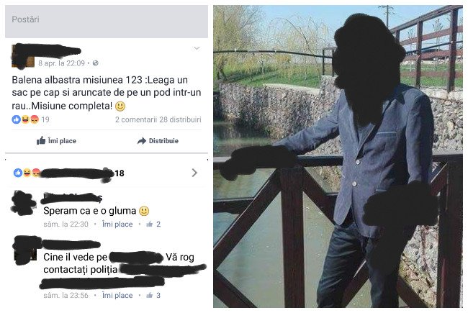Screen dimensions: 468x313
Task: Click the public globe privacy icon
Action: pyautogui.click(x=96, y=63)
